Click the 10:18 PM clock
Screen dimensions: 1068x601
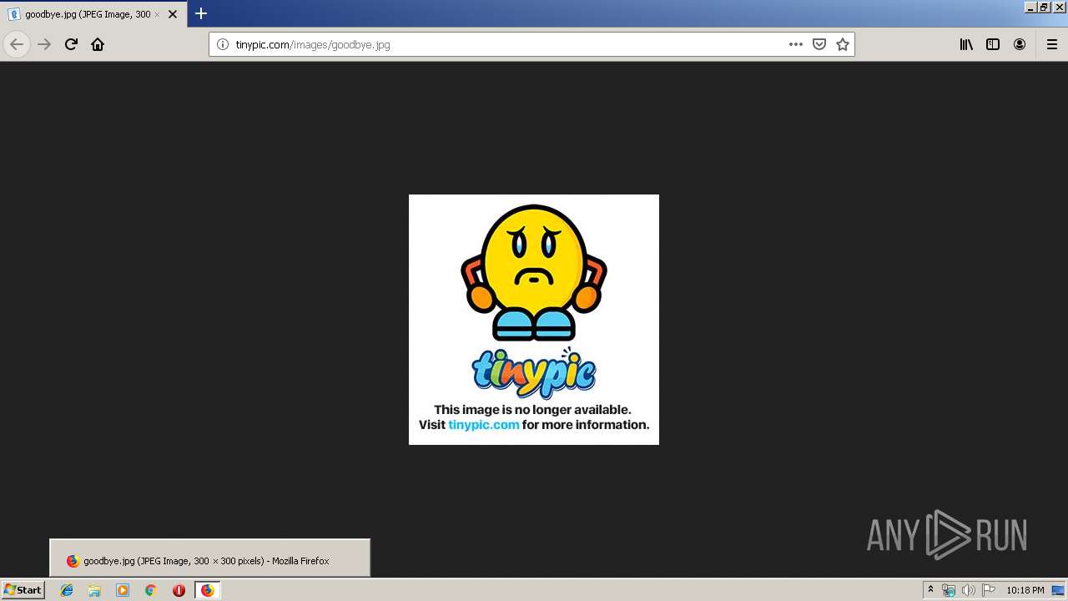click(1025, 590)
